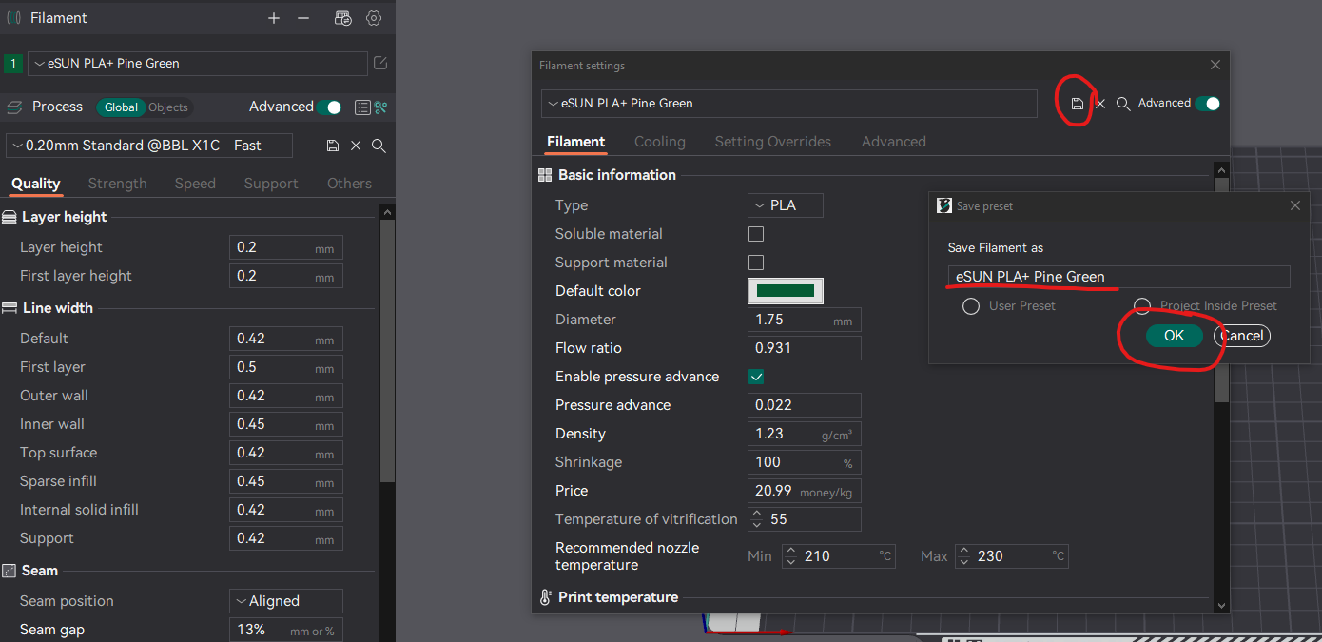Open the process settings list icon

point(362,107)
